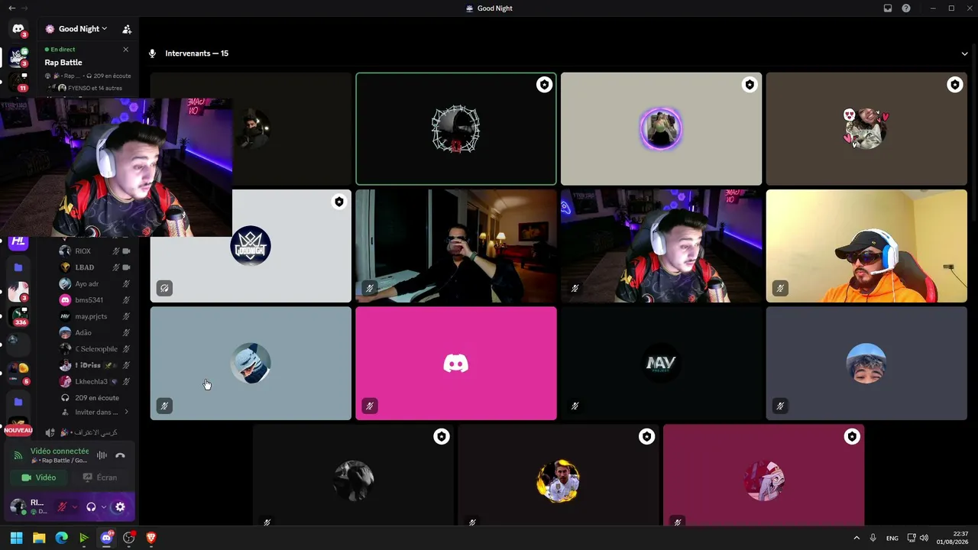This screenshot has height=550, width=978.
Task: Select LBAD in the voice member list
Action: coord(93,267)
